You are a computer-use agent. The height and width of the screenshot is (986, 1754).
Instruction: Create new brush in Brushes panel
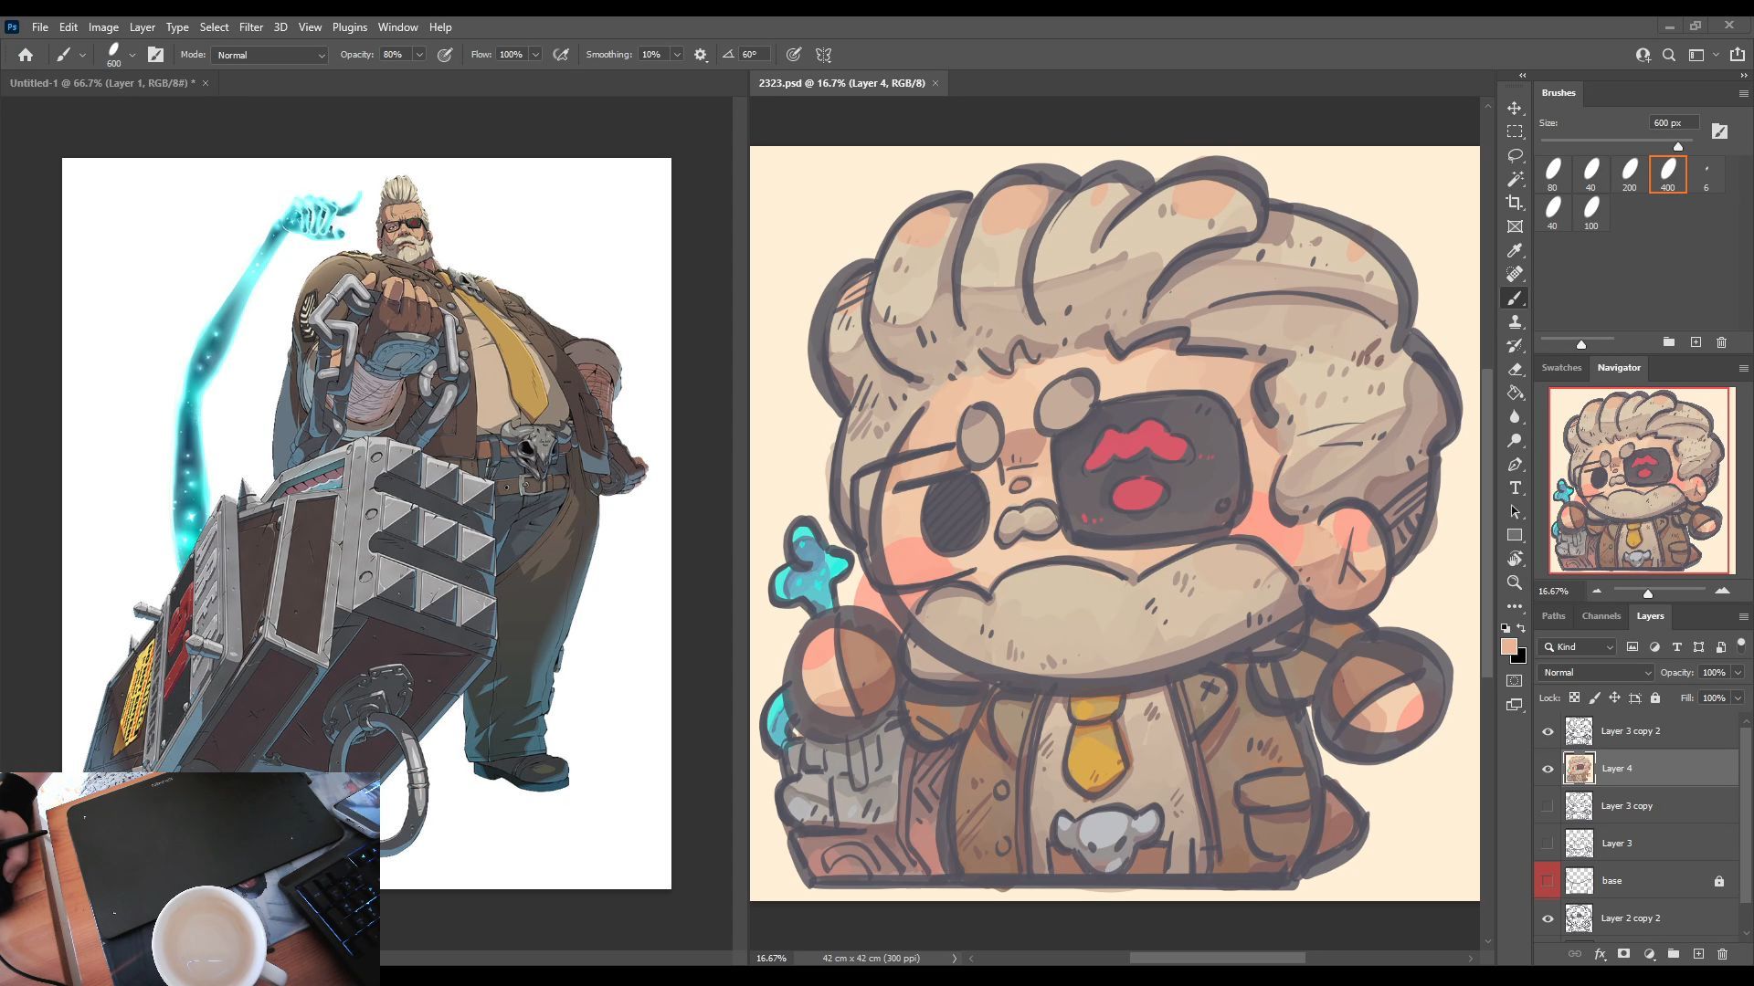coord(1696,342)
